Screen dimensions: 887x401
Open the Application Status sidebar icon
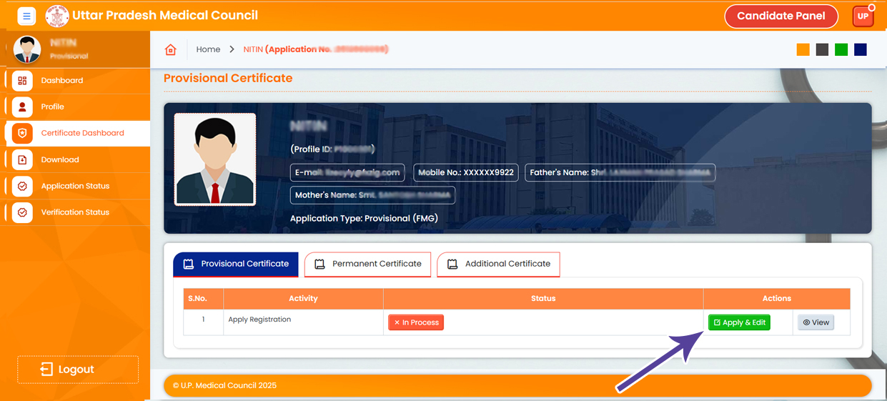click(22, 187)
